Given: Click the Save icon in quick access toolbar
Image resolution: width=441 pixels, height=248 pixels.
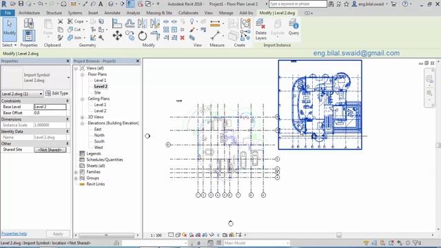Looking at the screenshot, I should [21, 4].
